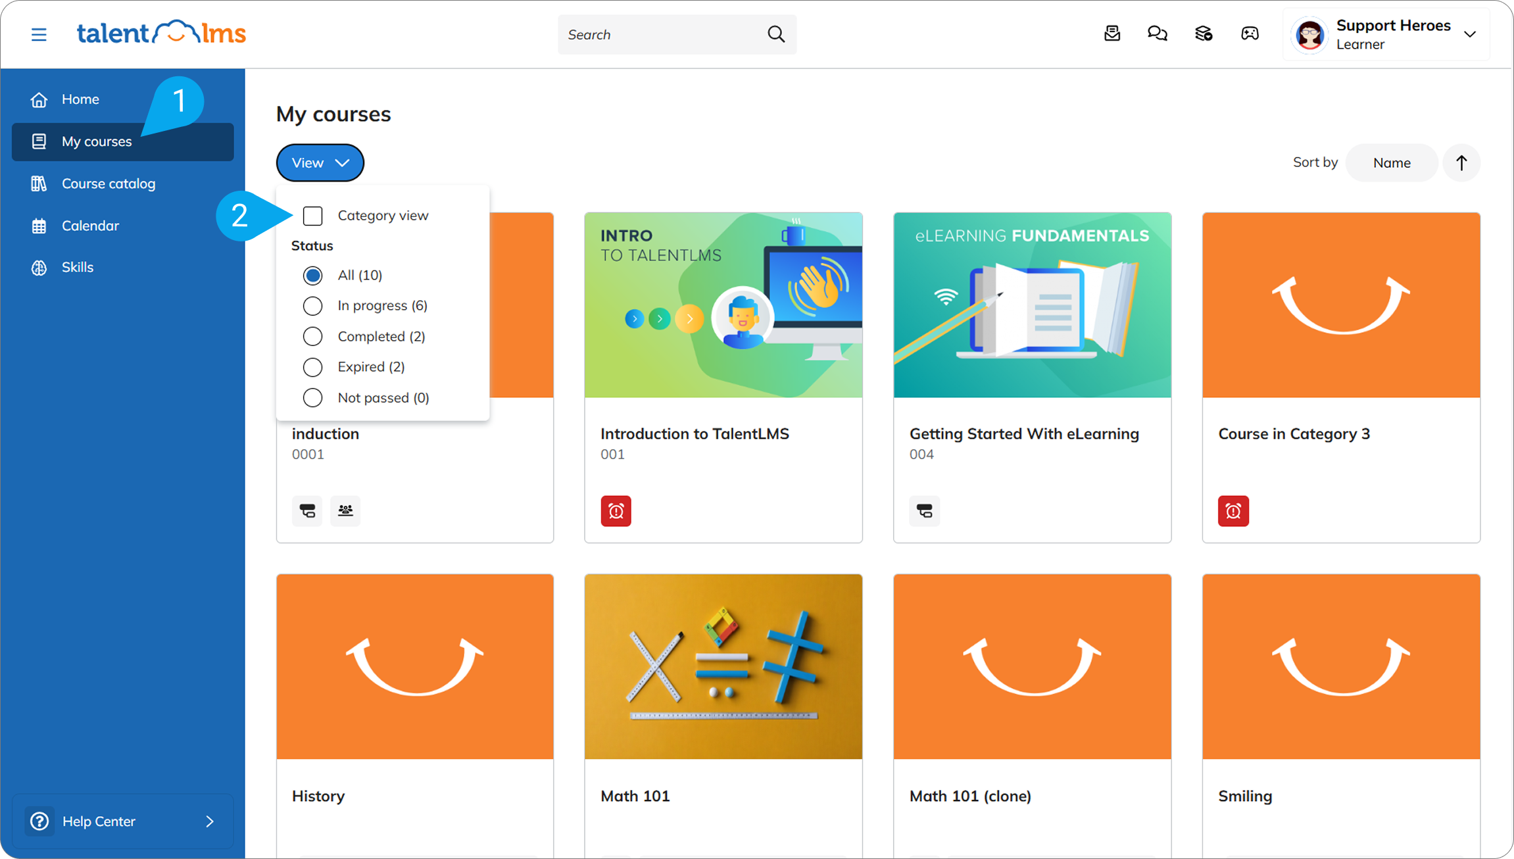Select Expired (2) status

tap(312, 367)
